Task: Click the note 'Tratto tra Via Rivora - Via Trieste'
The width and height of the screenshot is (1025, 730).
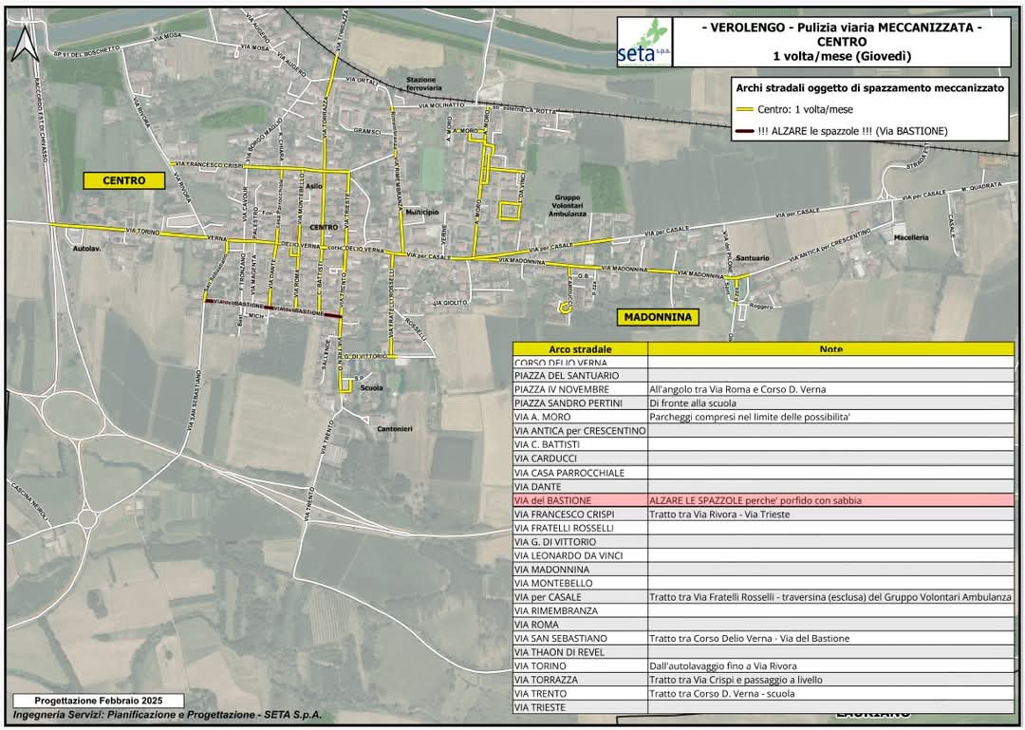Action: point(719,515)
